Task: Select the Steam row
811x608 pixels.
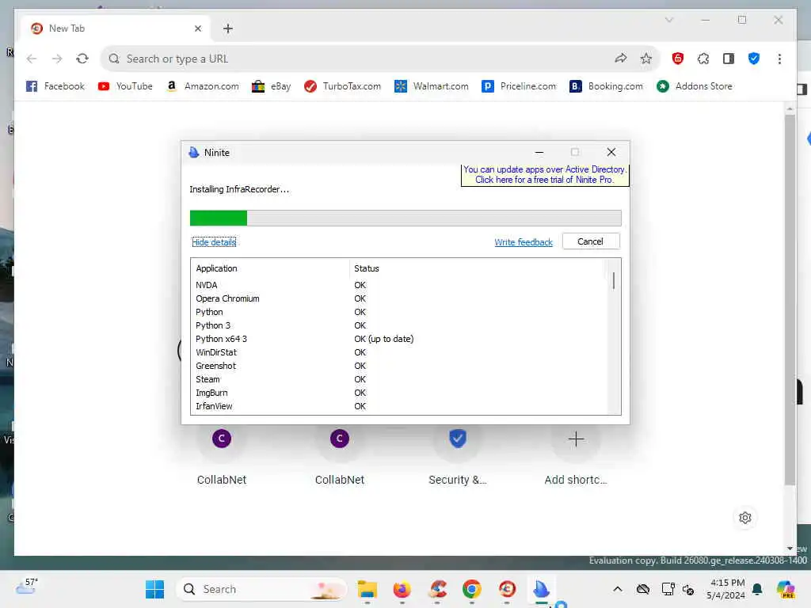Action: tap(398, 379)
